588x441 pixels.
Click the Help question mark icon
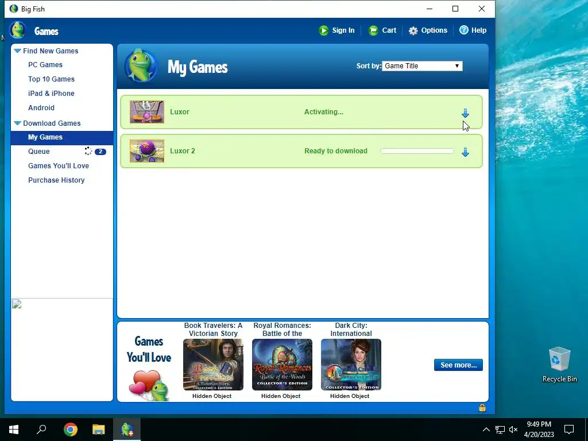(464, 30)
